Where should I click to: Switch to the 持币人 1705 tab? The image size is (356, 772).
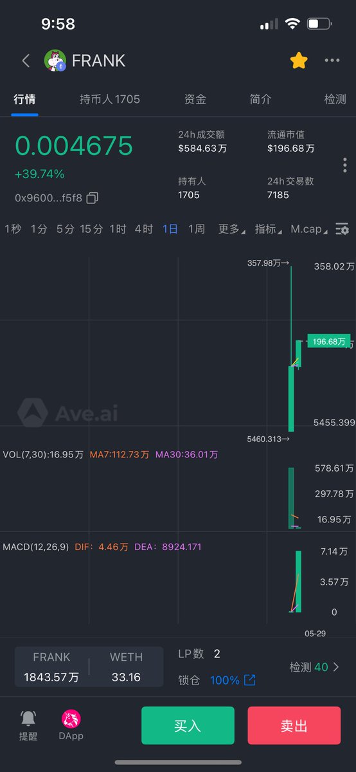[x=110, y=99]
